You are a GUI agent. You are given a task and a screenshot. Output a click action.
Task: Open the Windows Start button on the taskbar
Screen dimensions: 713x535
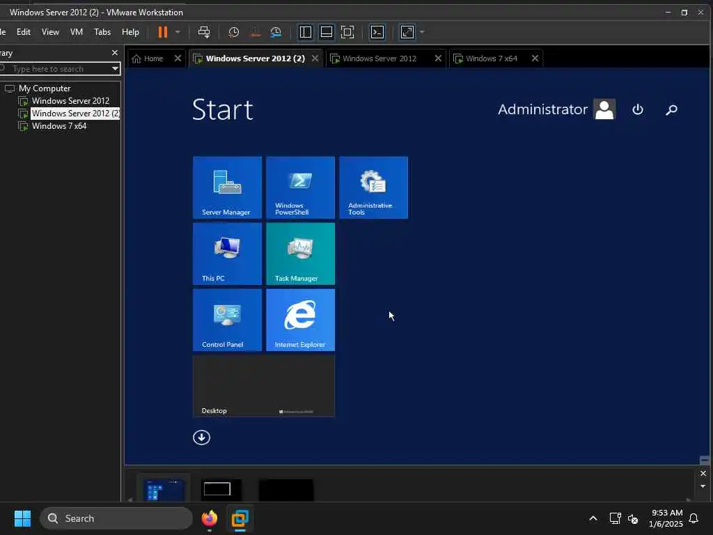point(22,518)
